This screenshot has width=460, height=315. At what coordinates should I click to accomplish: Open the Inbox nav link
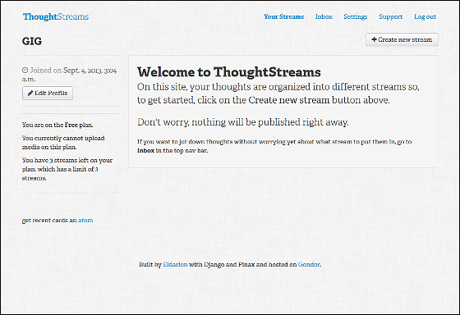pyautogui.click(x=324, y=16)
